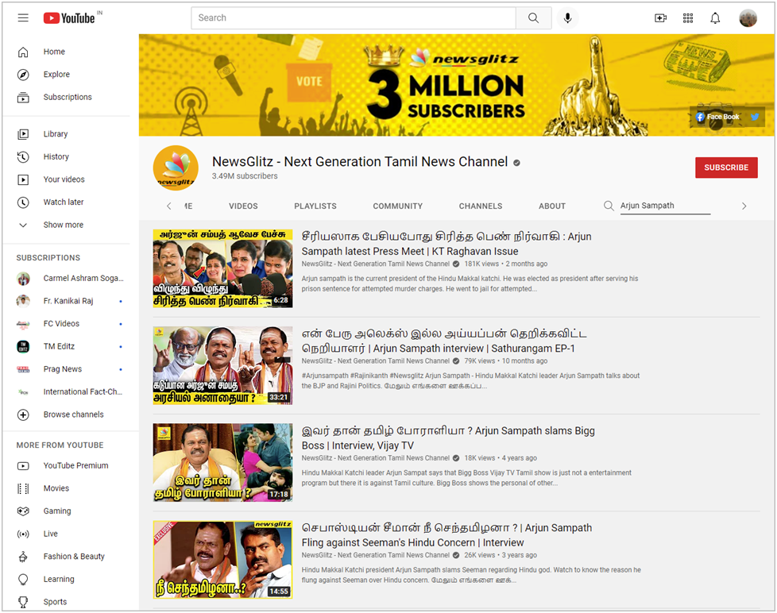Viewport: 777px width, 613px height.
Task: Open the hamburger guide menu
Action: pos(23,17)
